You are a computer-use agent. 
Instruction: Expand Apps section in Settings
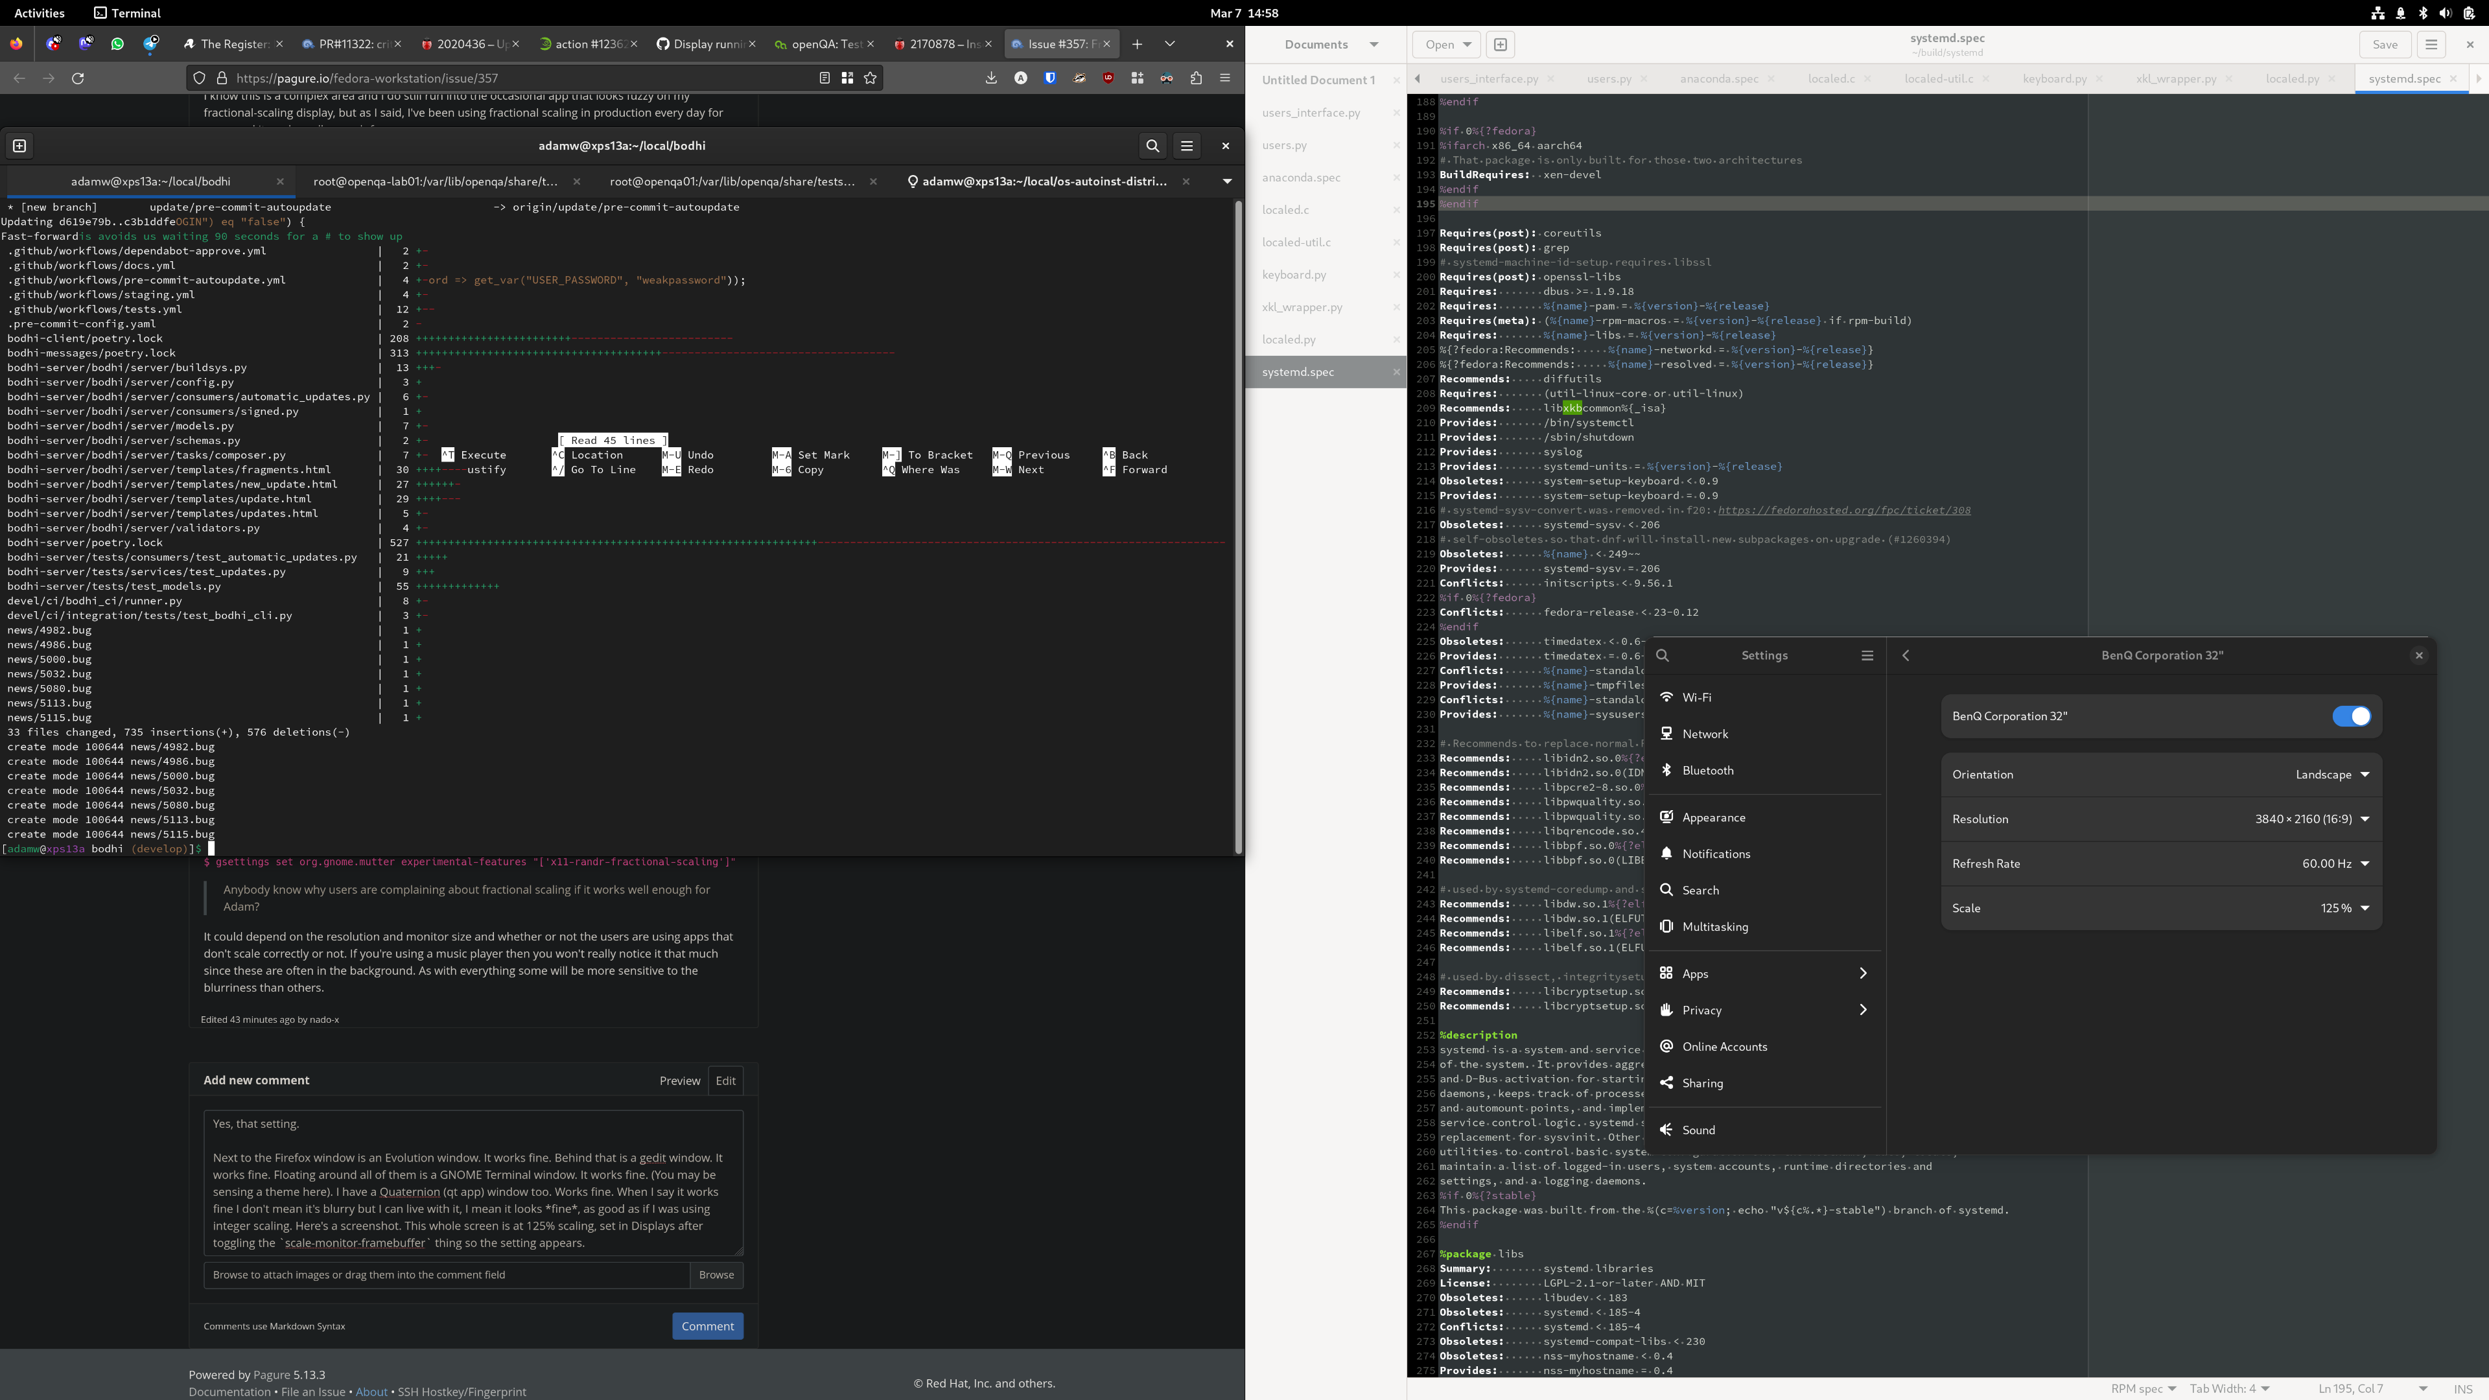coord(1765,973)
